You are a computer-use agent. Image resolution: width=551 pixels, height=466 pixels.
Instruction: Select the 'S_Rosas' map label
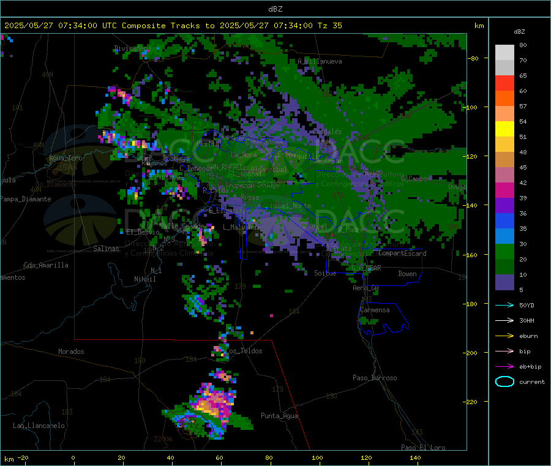[x=246, y=197]
